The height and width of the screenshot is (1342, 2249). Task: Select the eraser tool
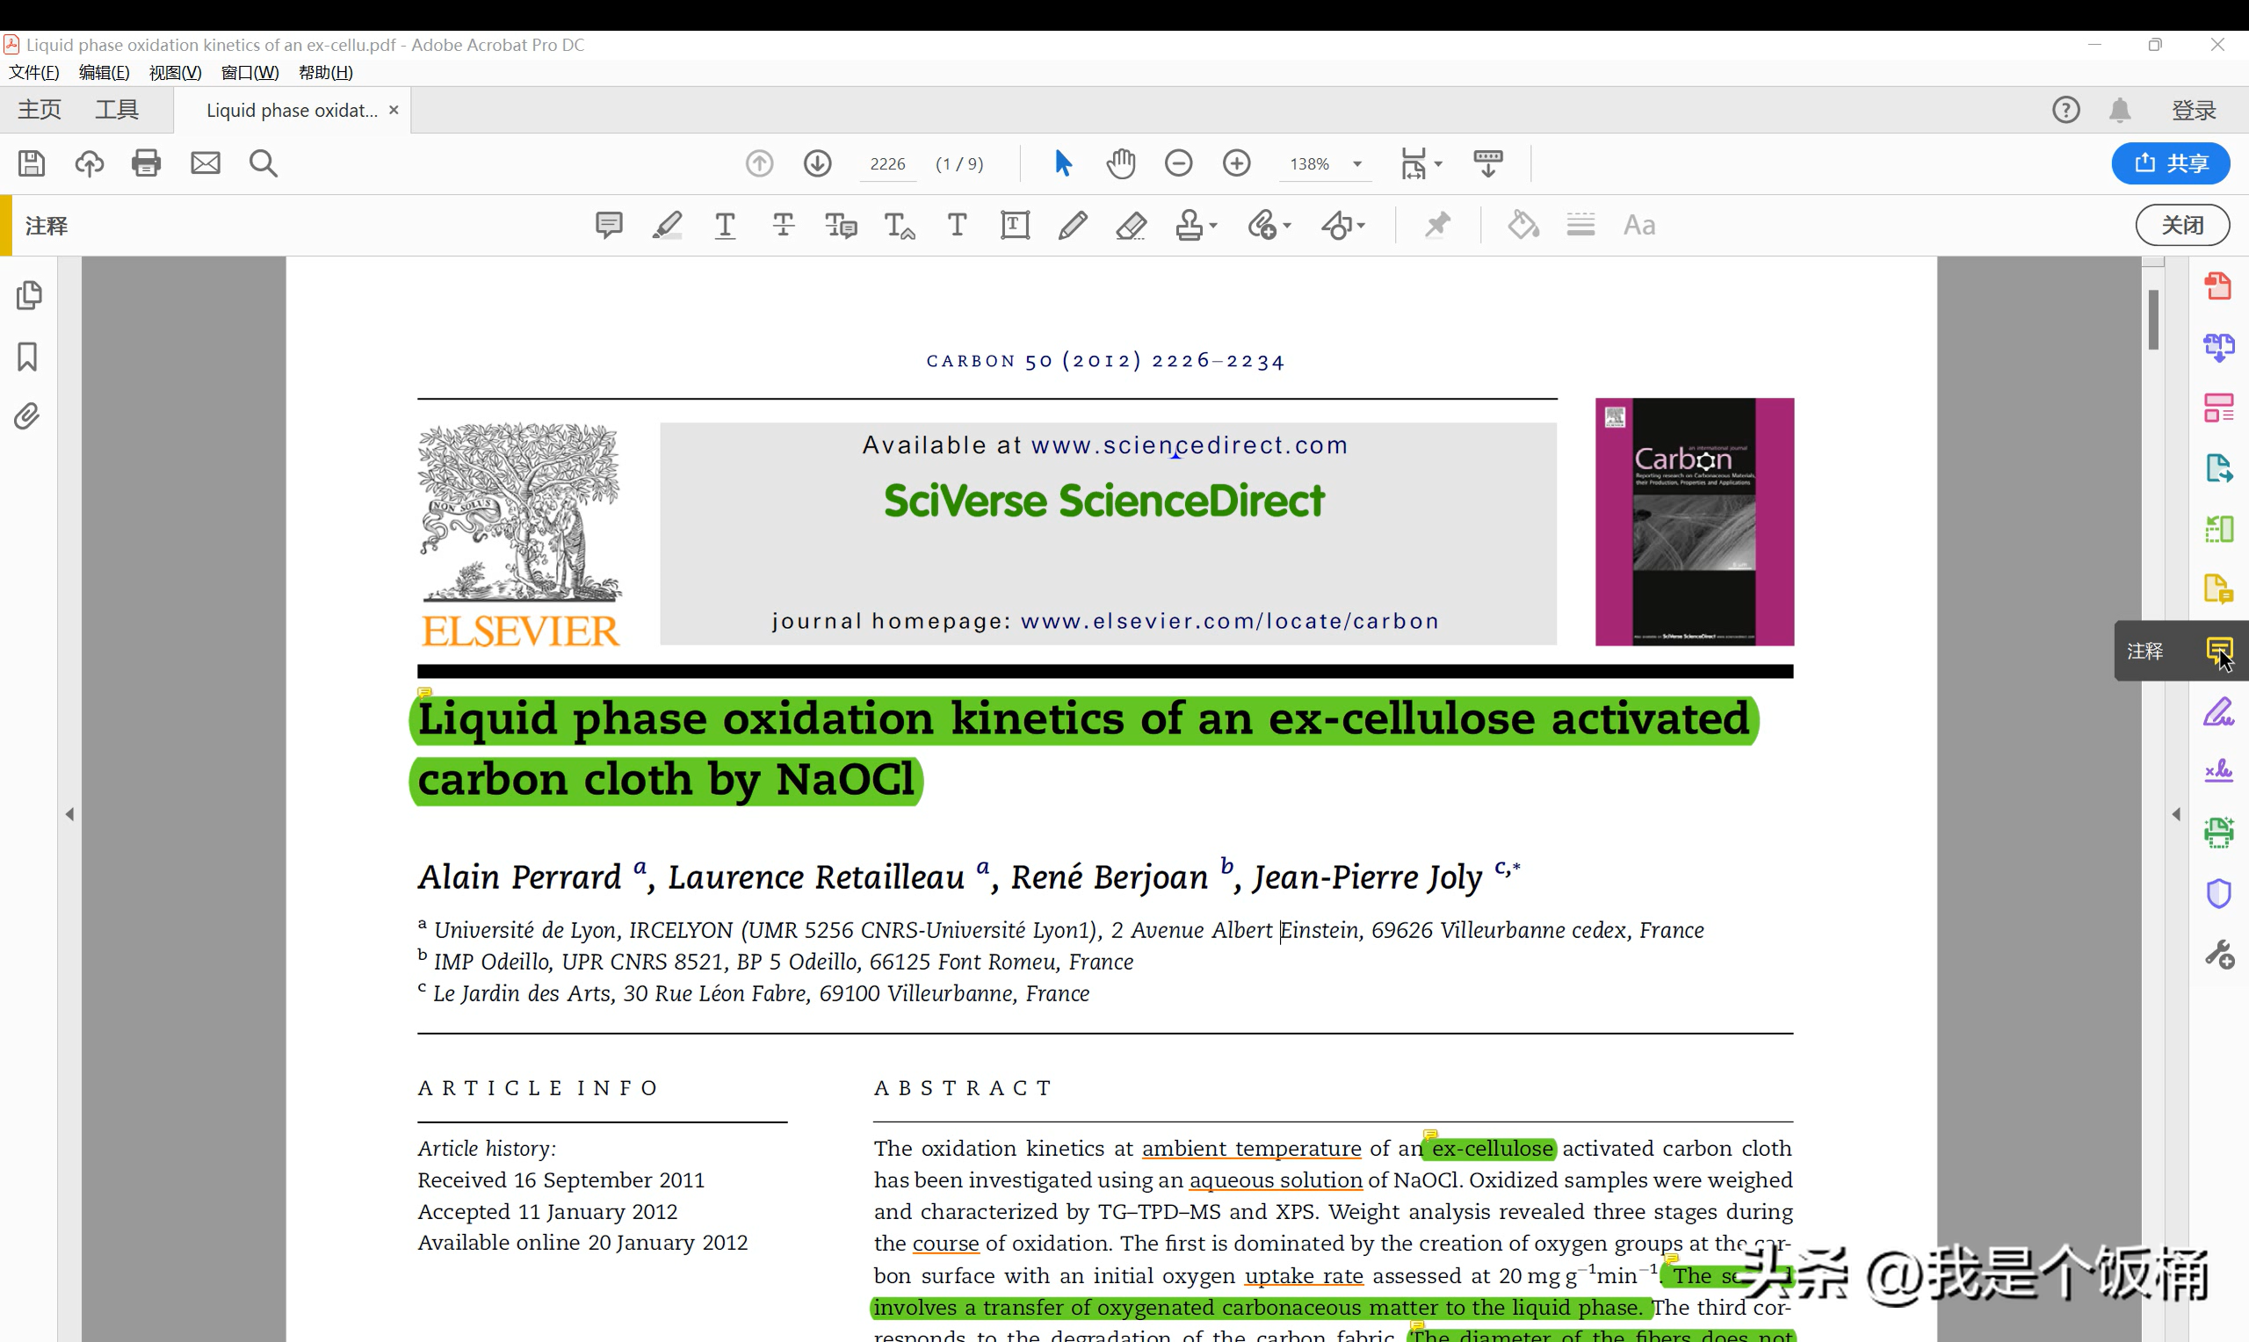1131,225
